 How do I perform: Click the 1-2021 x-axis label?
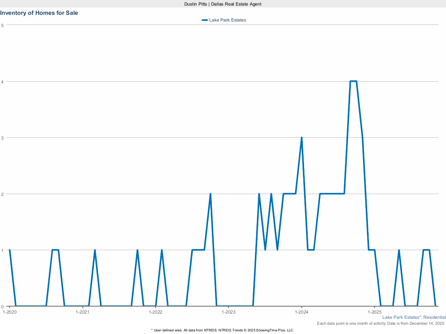point(83,312)
